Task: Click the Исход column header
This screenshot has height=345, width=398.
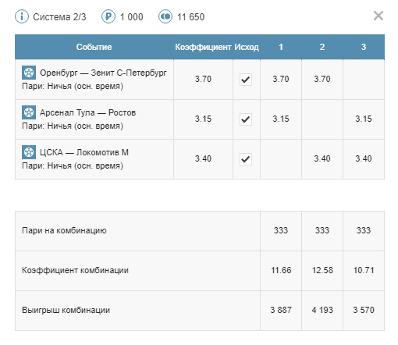Action: pyautogui.click(x=247, y=47)
